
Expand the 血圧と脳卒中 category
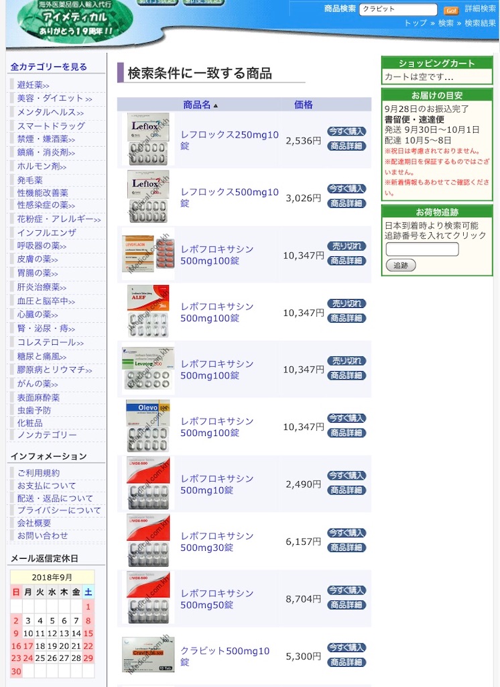pos(46,301)
